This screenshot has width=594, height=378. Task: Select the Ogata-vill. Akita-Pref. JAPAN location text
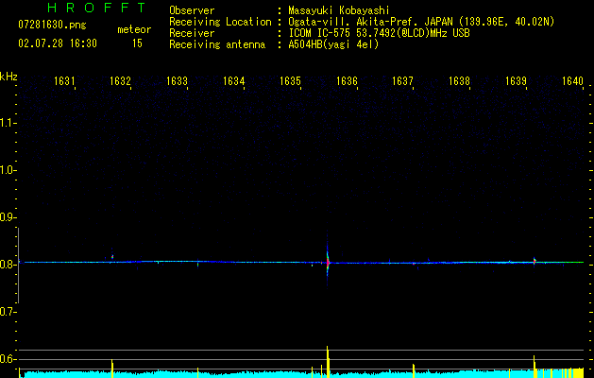421,22
